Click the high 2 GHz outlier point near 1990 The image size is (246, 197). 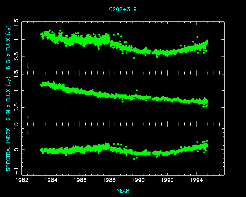(137, 90)
